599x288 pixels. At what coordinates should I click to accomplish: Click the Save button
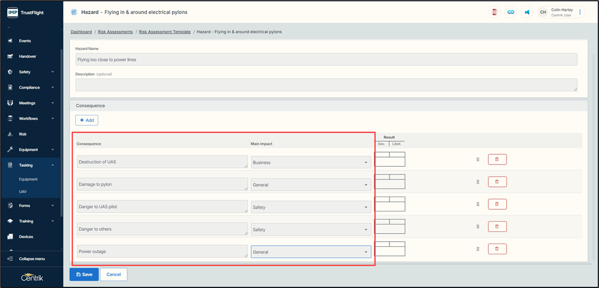coord(83,274)
